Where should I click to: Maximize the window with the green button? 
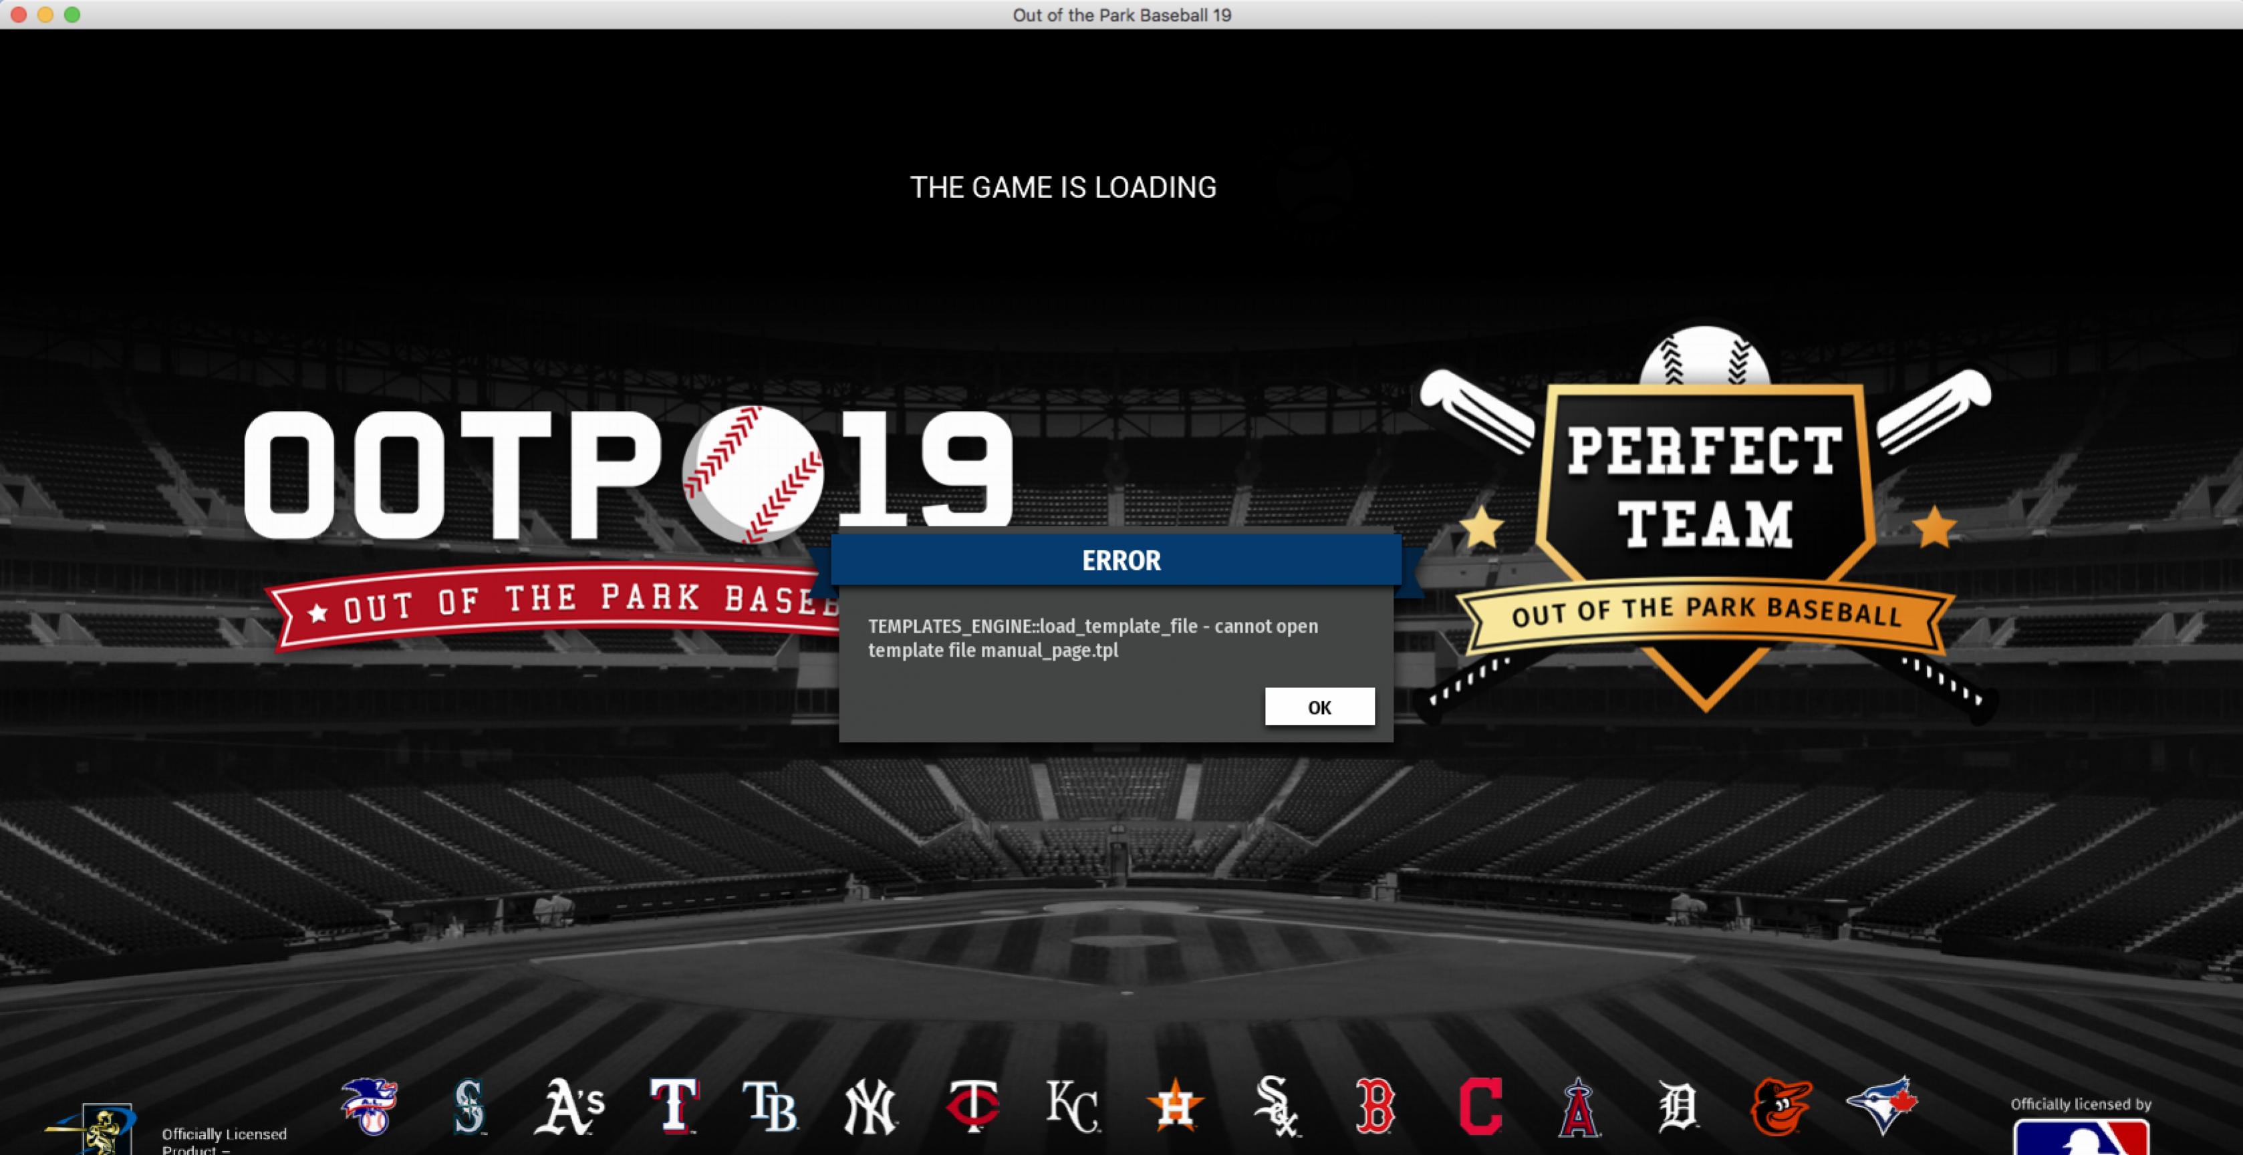point(72,15)
